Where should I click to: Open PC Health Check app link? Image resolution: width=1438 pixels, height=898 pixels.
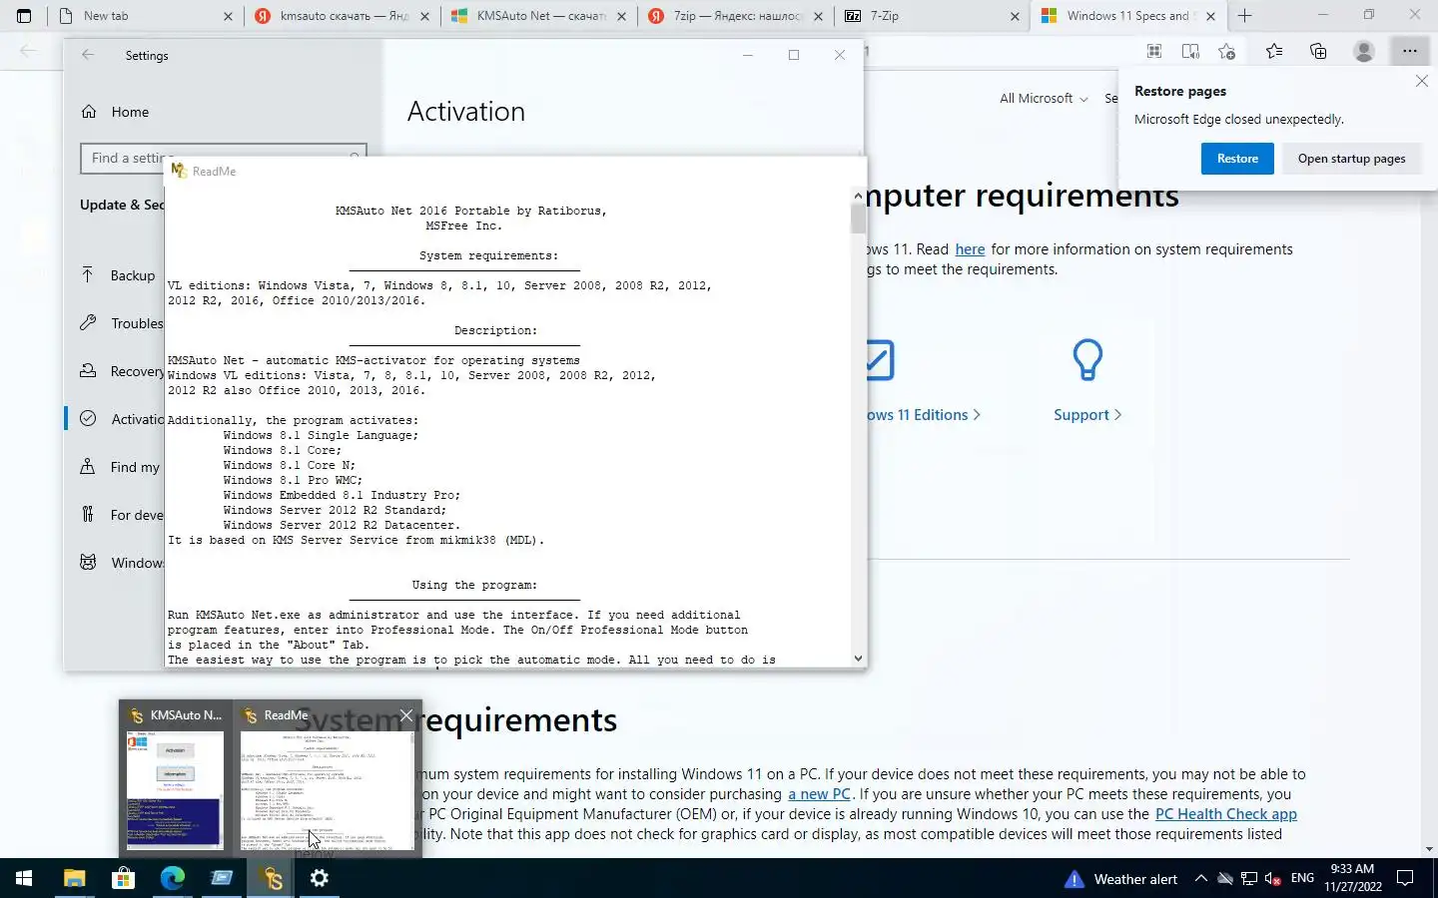click(1226, 814)
